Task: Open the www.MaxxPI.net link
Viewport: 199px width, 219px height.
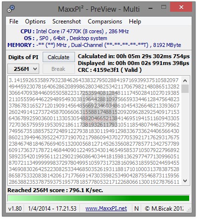Action: [x=106, y=208]
